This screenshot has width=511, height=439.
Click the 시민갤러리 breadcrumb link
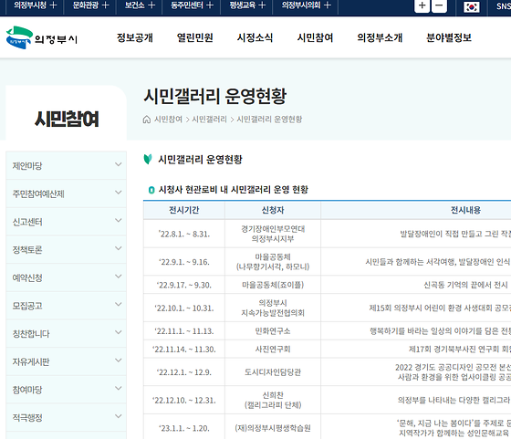point(209,120)
